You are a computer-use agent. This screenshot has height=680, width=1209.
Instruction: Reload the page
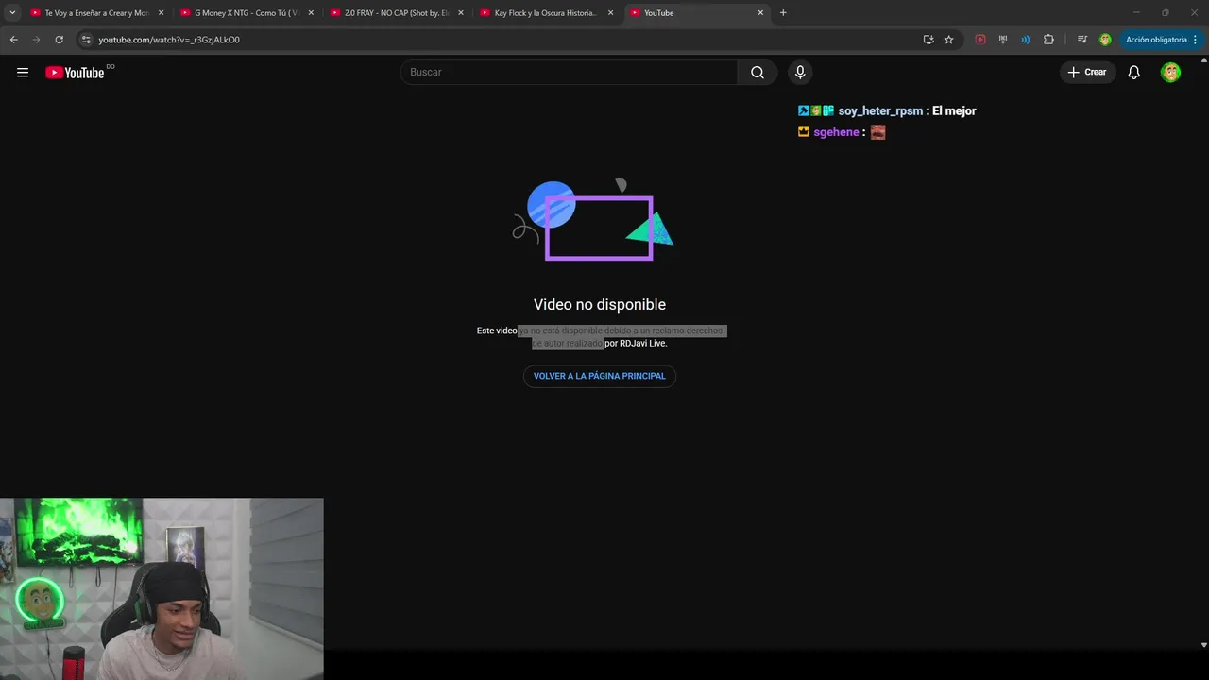pyautogui.click(x=59, y=40)
